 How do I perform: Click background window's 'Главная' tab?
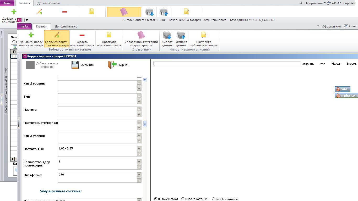coord(24,3)
